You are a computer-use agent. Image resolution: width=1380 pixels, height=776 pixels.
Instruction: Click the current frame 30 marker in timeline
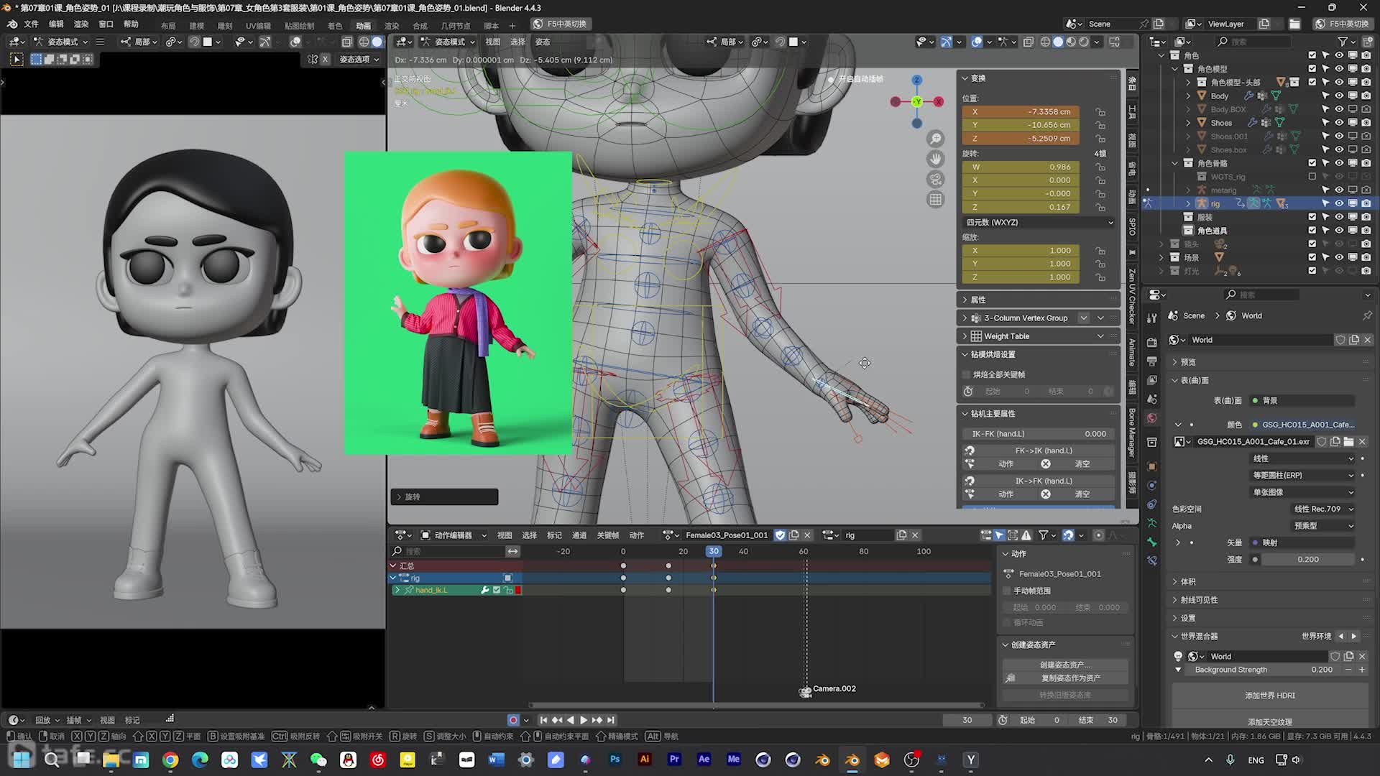point(713,551)
